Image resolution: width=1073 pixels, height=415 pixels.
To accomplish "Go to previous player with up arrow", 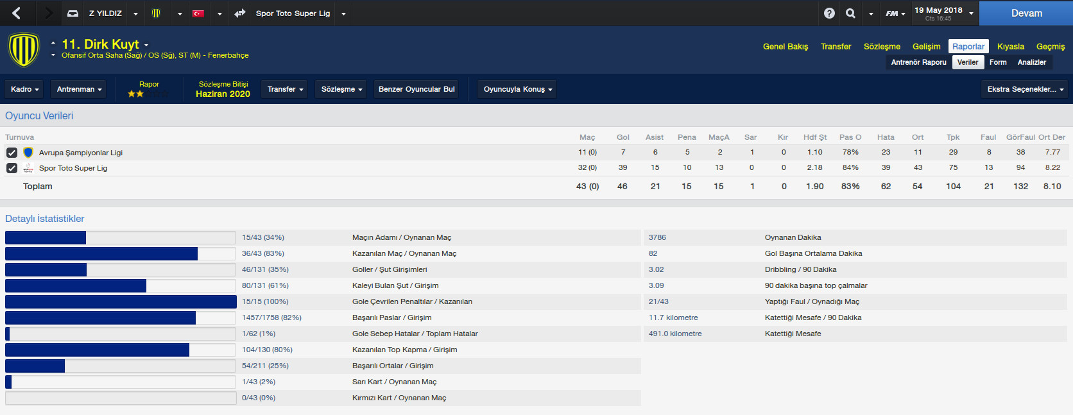I will pyautogui.click(x=53, y=43).
